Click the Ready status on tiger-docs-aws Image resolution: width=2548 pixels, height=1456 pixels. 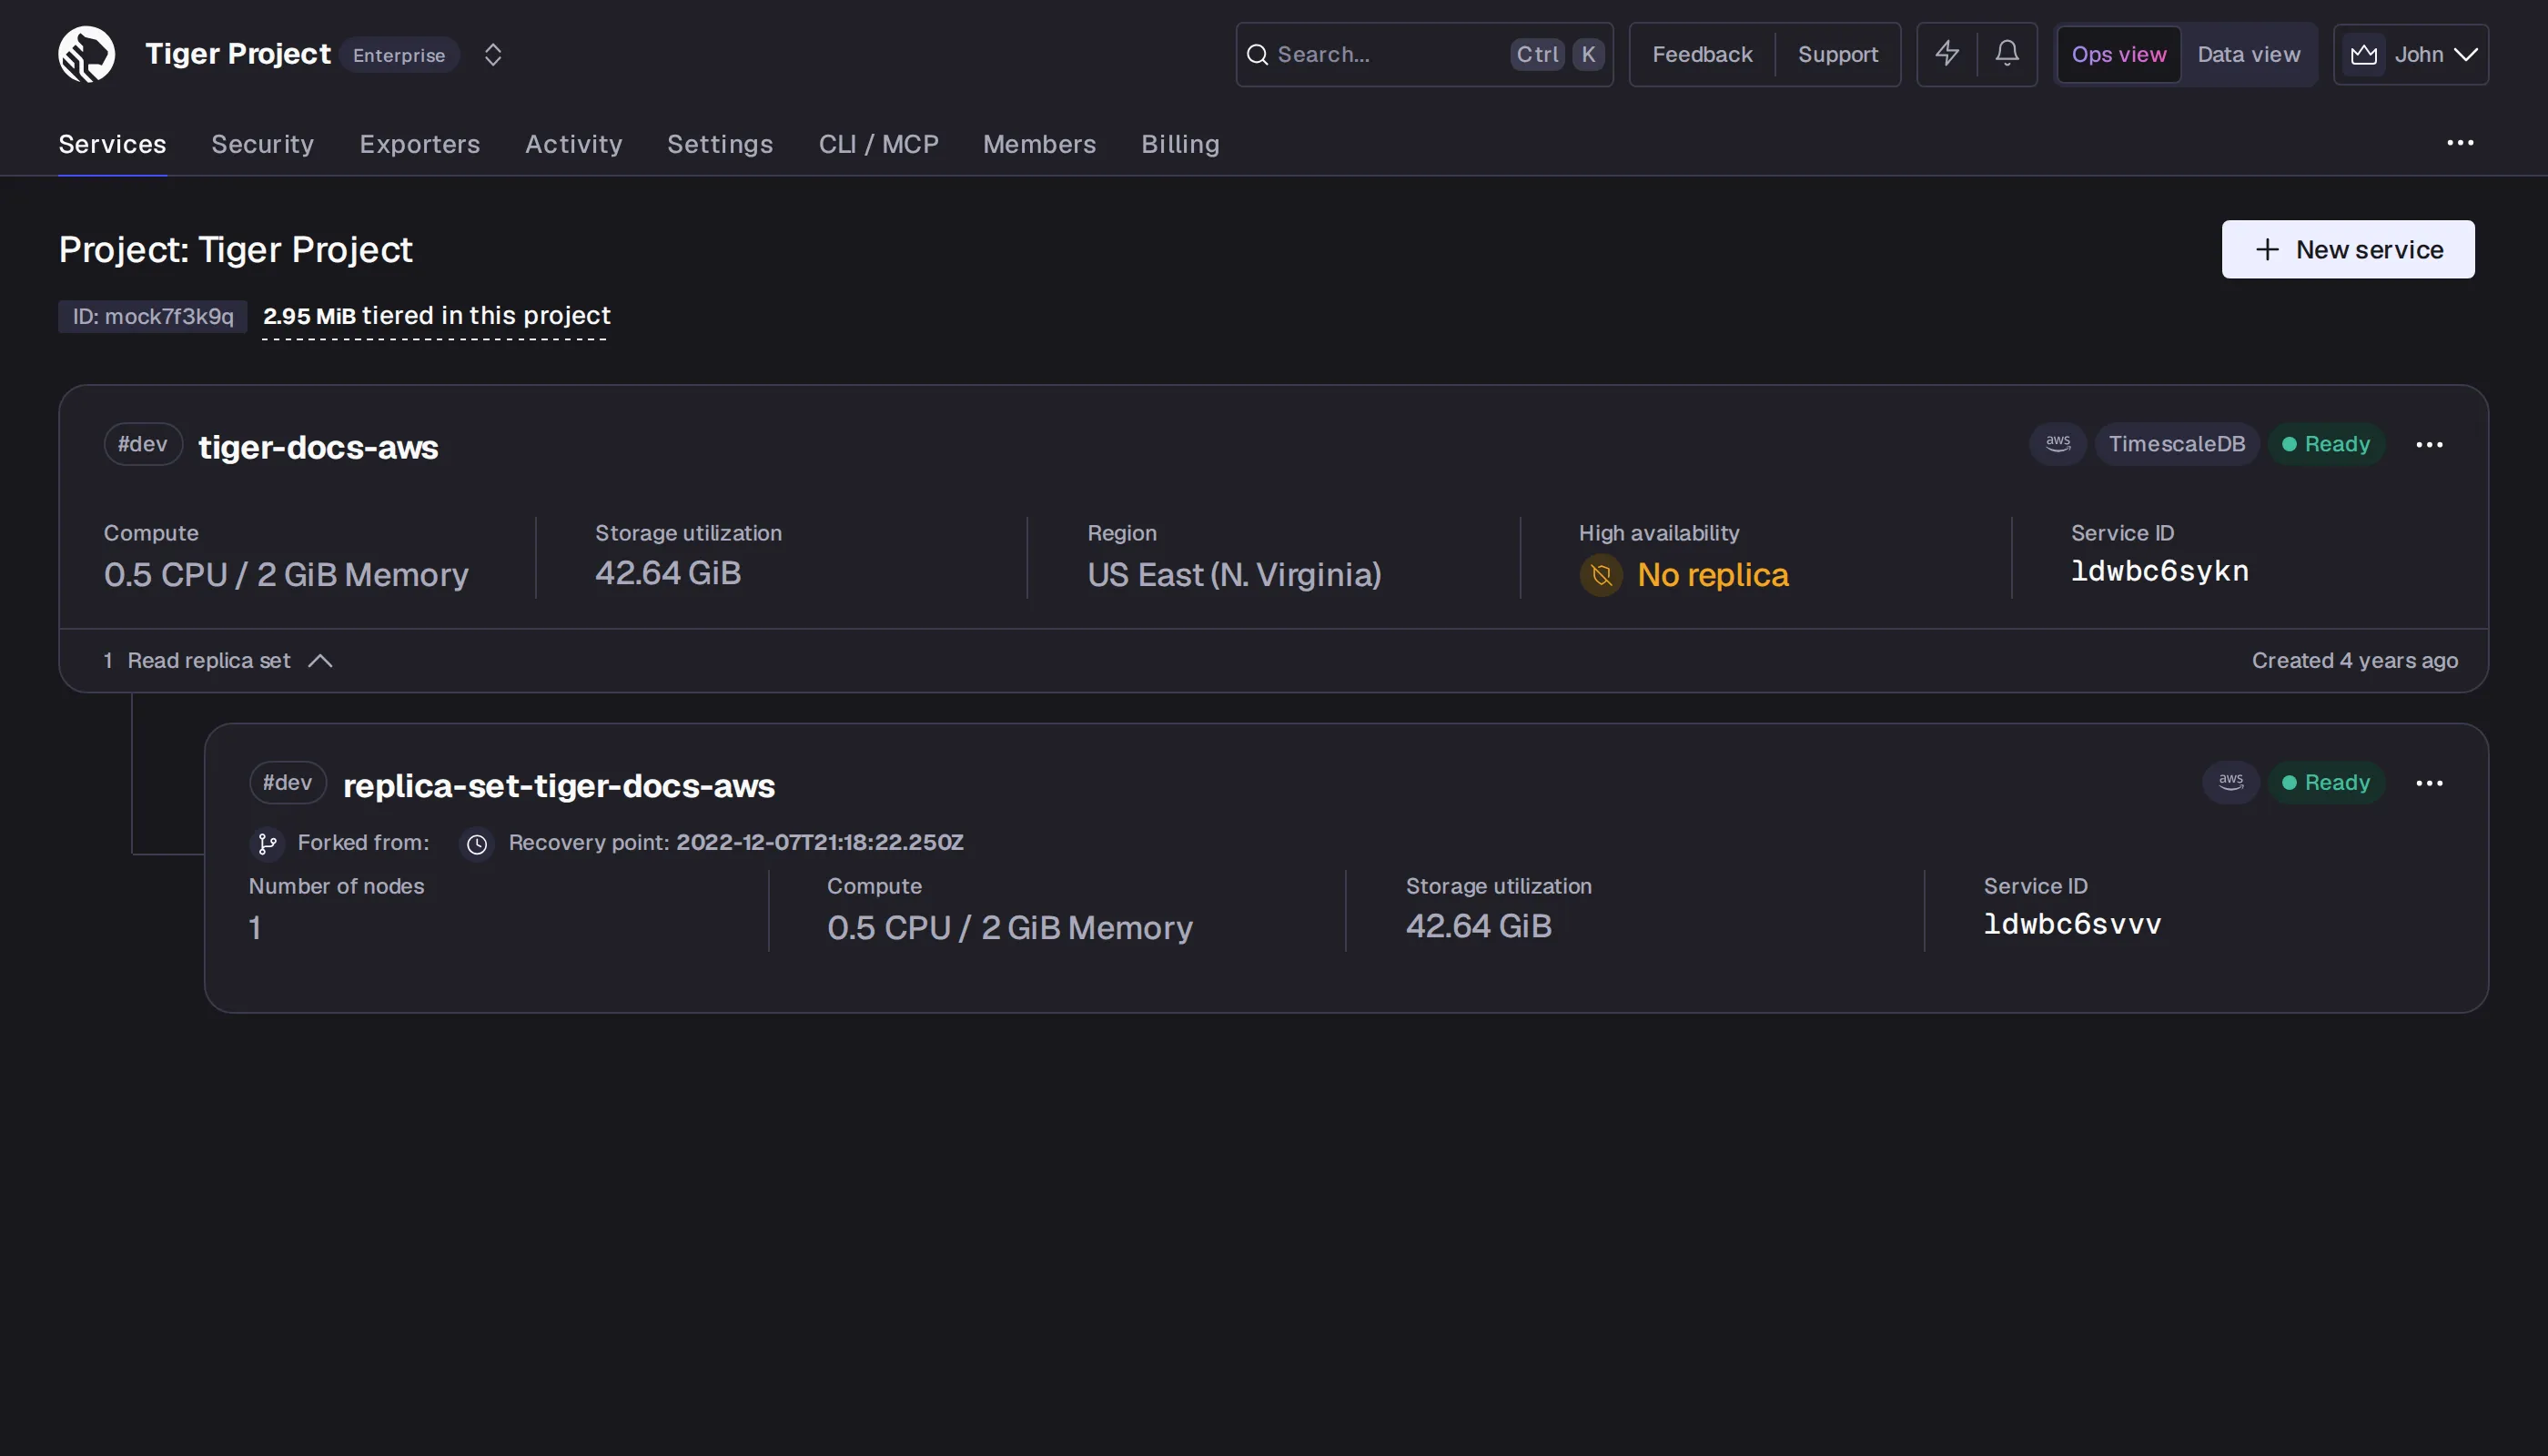pos(2325,443)
